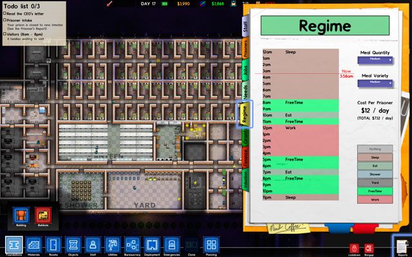The height and width of the screenshot is (257, 412).
Task: Select the Regime tab
Action: coord(245,114)
